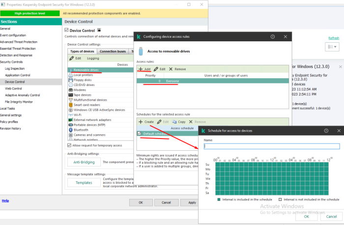Click the Create schedule plus icon
Screen dimensions: 344x225
click(140, 121)
